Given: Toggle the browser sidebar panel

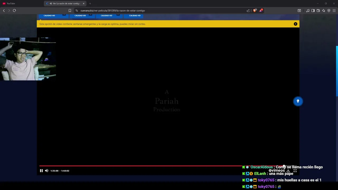Looking at the screenshot, I should click(313, 11).
